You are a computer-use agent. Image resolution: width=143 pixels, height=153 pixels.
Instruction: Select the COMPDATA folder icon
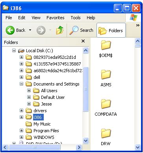coord(106,104)
